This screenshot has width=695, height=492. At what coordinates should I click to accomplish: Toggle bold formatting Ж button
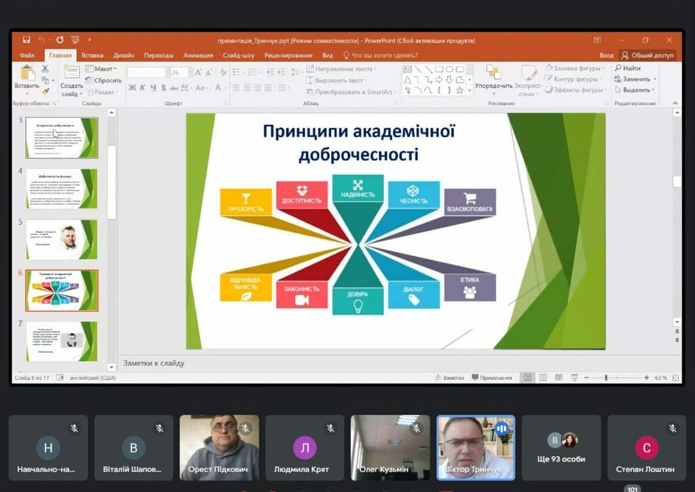click(x=132, y=88)
